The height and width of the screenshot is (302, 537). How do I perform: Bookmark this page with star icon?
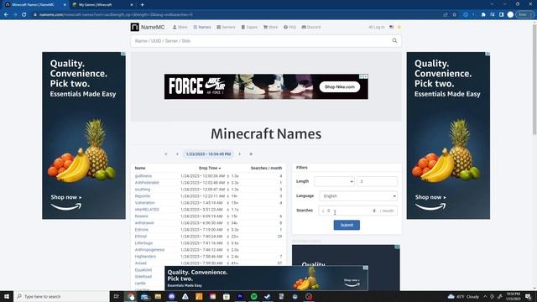point(455,15)
